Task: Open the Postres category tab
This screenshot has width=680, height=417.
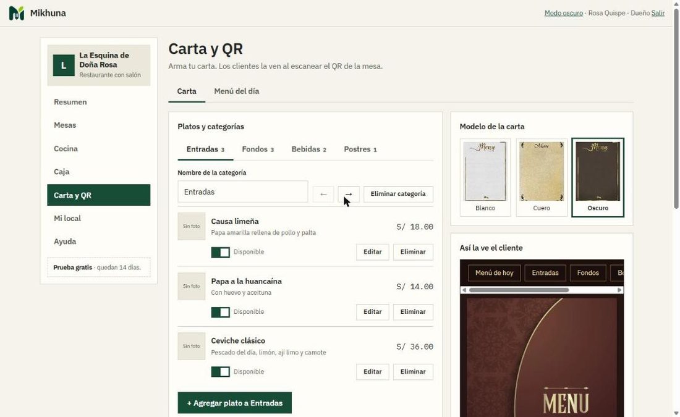Action: [x=360, y=150]
